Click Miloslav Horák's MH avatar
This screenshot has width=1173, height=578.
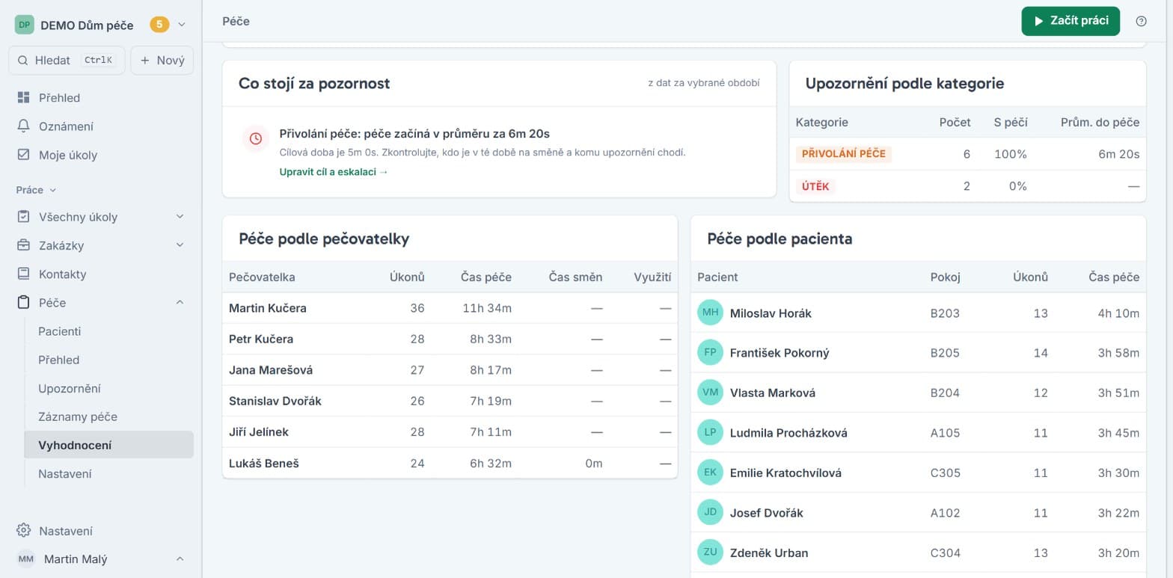point(710,313)
